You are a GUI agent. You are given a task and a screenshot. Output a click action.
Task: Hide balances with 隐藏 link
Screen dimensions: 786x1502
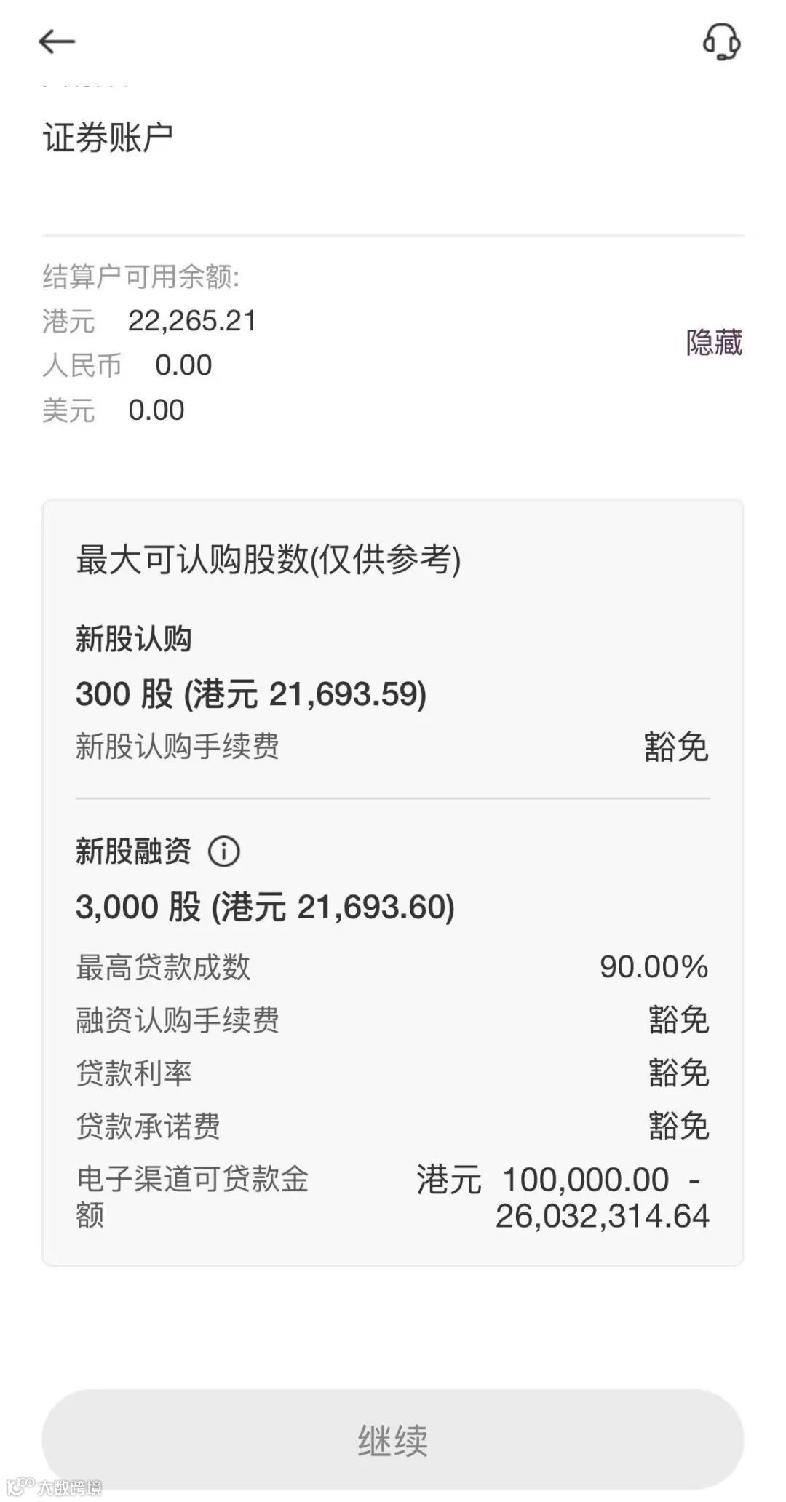click(714, 342)
